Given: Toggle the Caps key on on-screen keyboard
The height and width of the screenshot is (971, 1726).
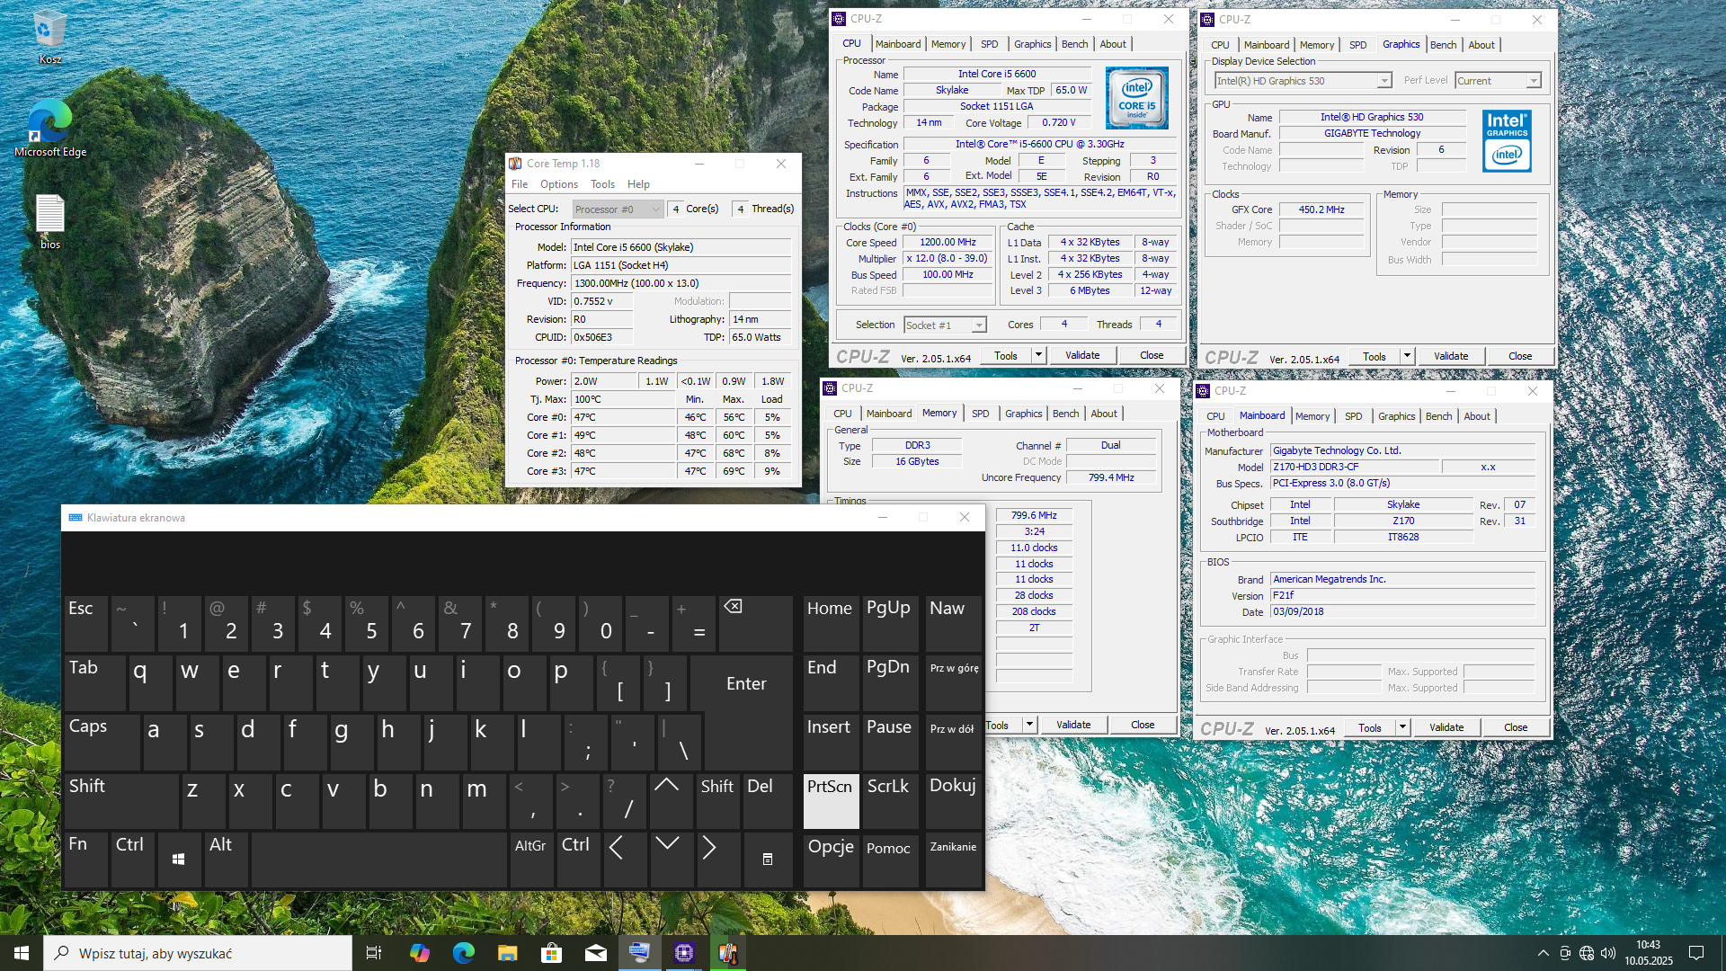Looking at the screenshot, I should (x=102, y=741).
